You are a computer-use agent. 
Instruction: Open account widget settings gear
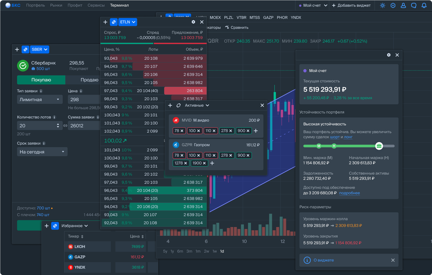tap(389, 55)
